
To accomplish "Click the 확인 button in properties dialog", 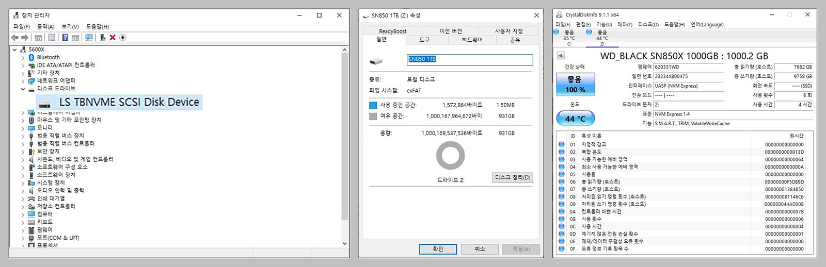I will [x=438, y=249].
